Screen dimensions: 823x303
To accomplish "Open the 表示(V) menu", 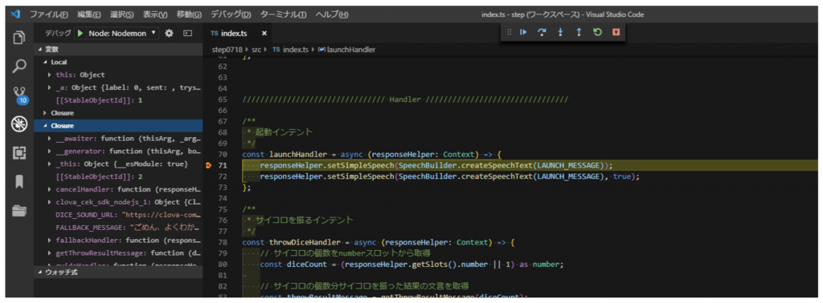I will [155, 14].
